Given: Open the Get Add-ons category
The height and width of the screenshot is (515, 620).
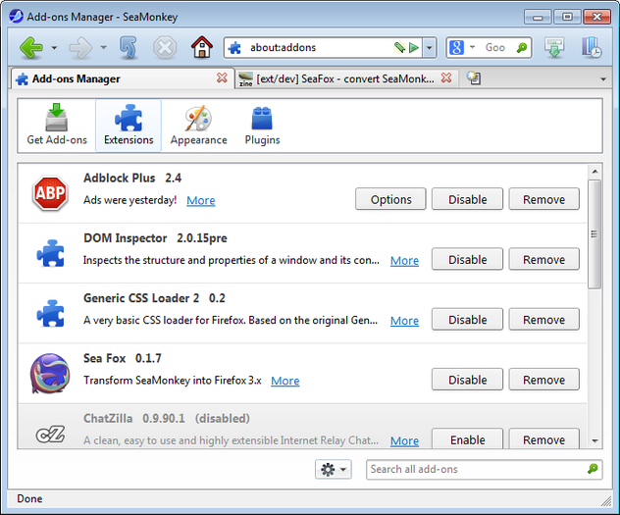Looking at the screenshot, I should (57, 126).
